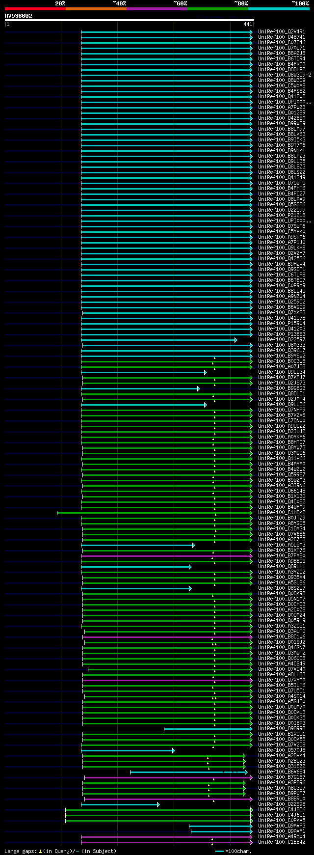Click the red 20% identity legend segment

[35, 9]
